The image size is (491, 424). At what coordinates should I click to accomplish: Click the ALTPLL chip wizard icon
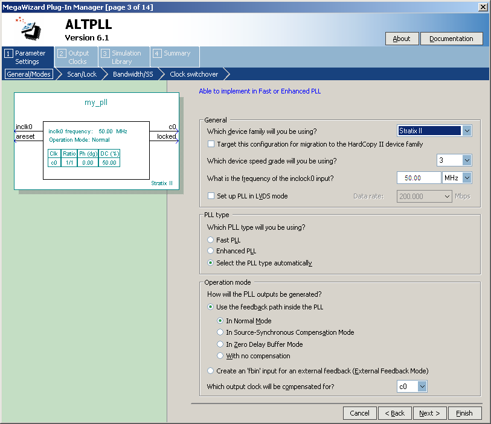click(x=29, y=28)
